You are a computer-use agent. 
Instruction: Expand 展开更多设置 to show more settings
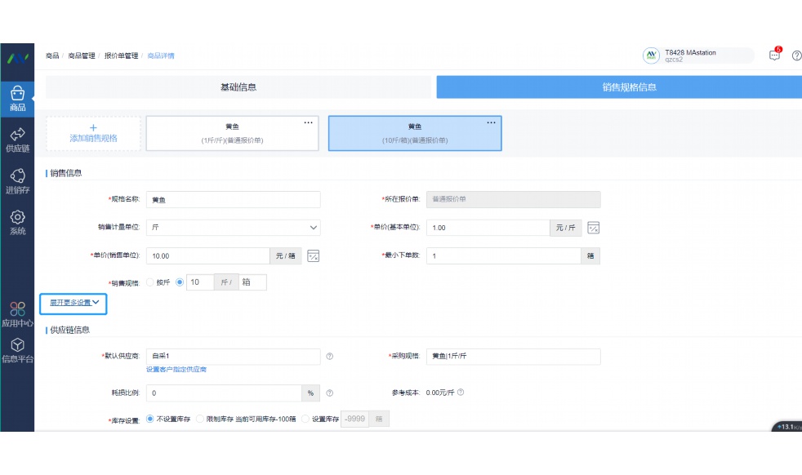[x=75, y=304]
